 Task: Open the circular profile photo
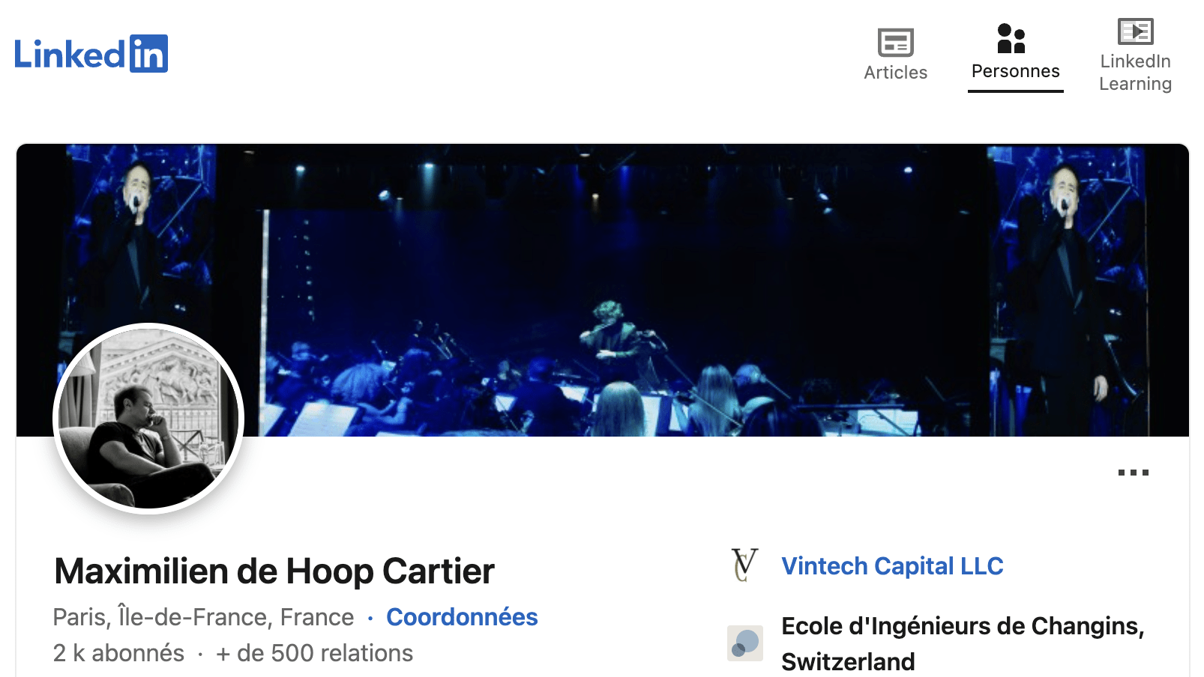(x=148, y=419)
